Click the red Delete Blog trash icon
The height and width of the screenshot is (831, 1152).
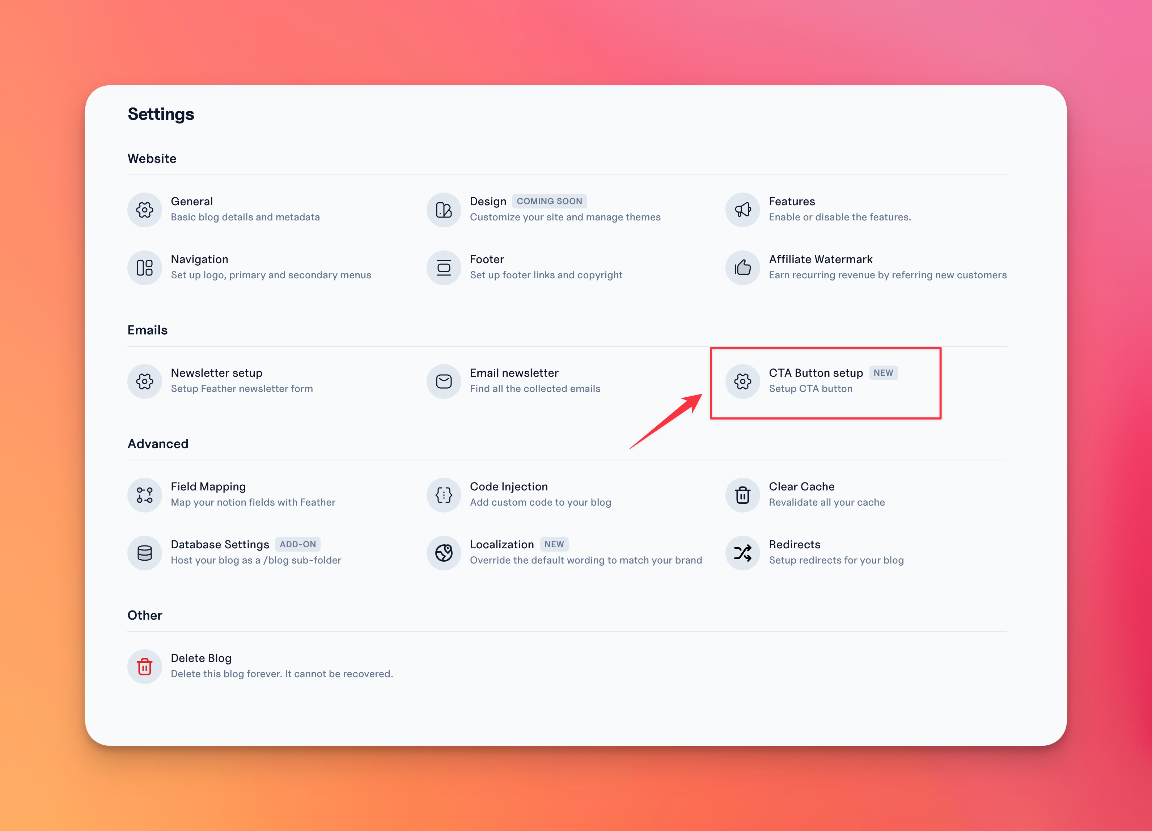[144, 666]
